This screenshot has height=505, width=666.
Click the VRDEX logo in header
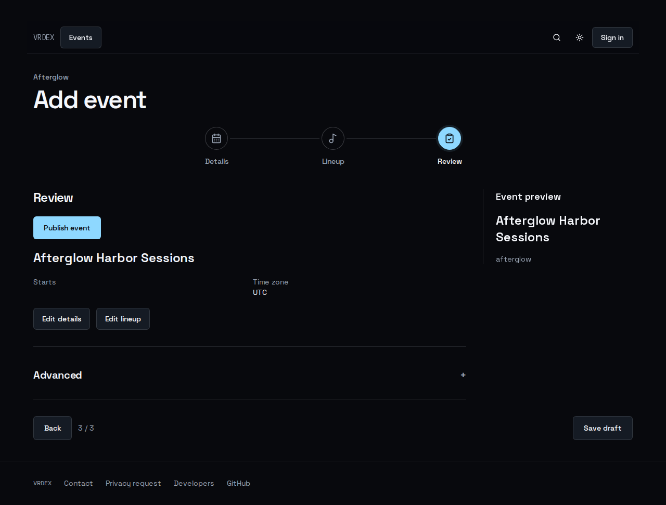click(x=44, y=37)
